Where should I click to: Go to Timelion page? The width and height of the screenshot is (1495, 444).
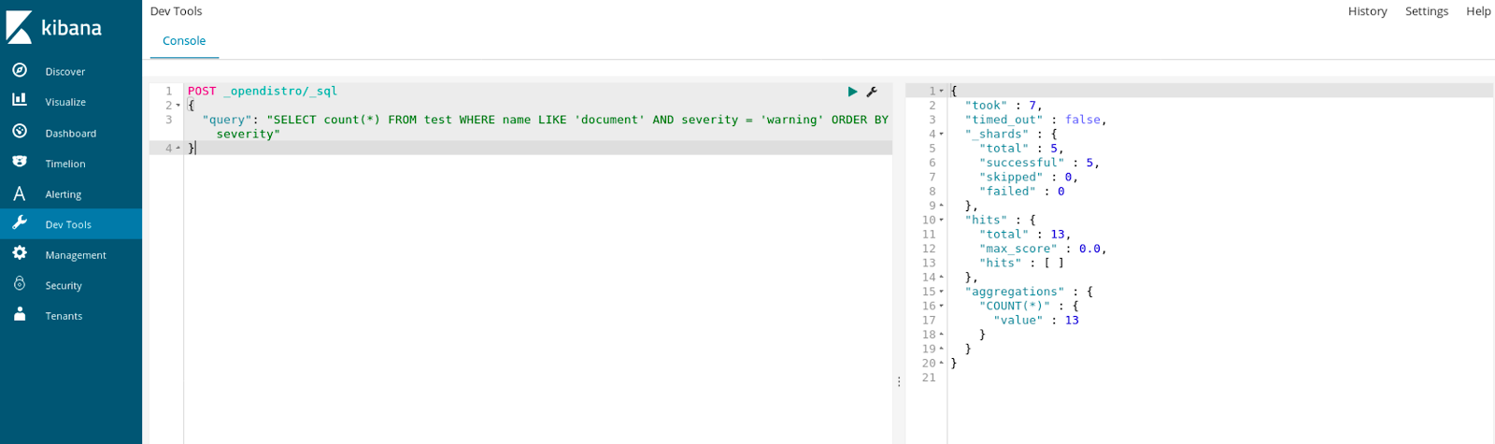pos(65,164)
